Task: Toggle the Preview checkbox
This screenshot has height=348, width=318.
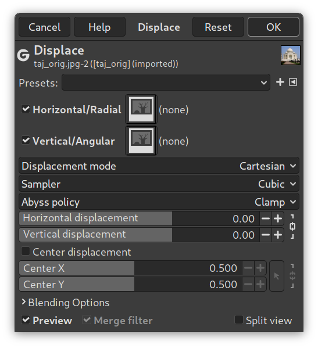Action: click(26, 320)
